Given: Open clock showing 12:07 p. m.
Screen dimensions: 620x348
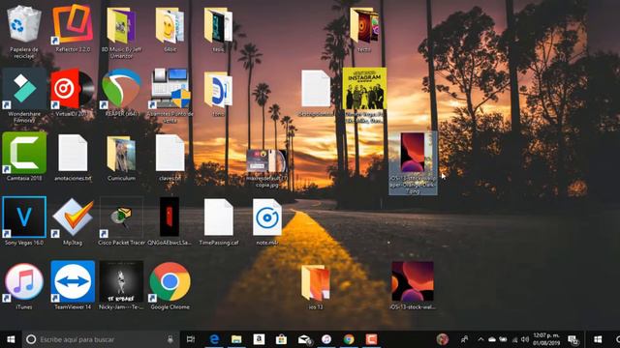Looking at the screenshot, I should pos(546,339).
